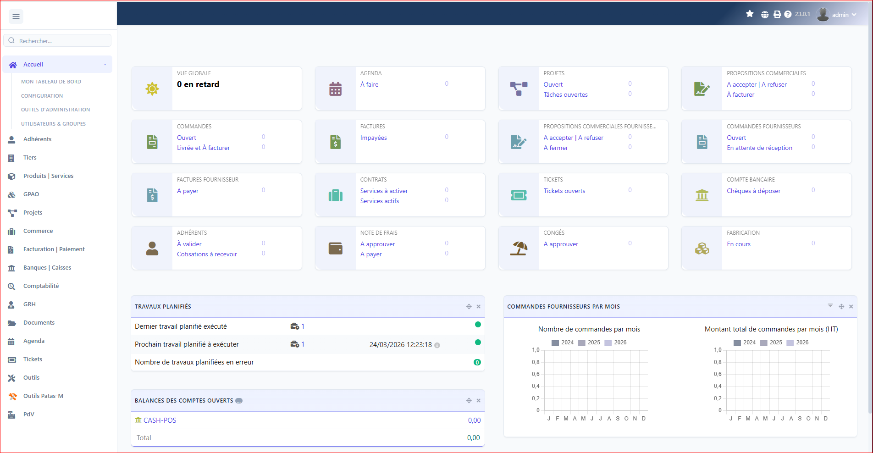Click the star bookmarks icon in header
The image size is (873, 453).
(x=750, y=14)
